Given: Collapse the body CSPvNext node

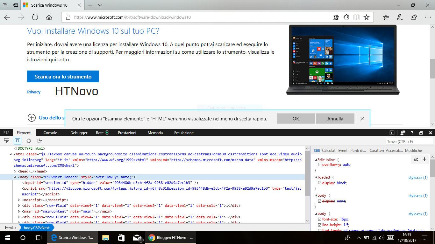Looking at the screenshot, I should 15,177.
